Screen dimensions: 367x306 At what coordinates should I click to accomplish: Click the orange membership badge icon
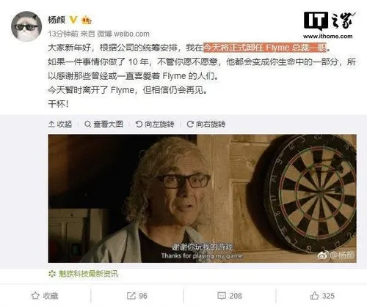[x=86, y=20]
